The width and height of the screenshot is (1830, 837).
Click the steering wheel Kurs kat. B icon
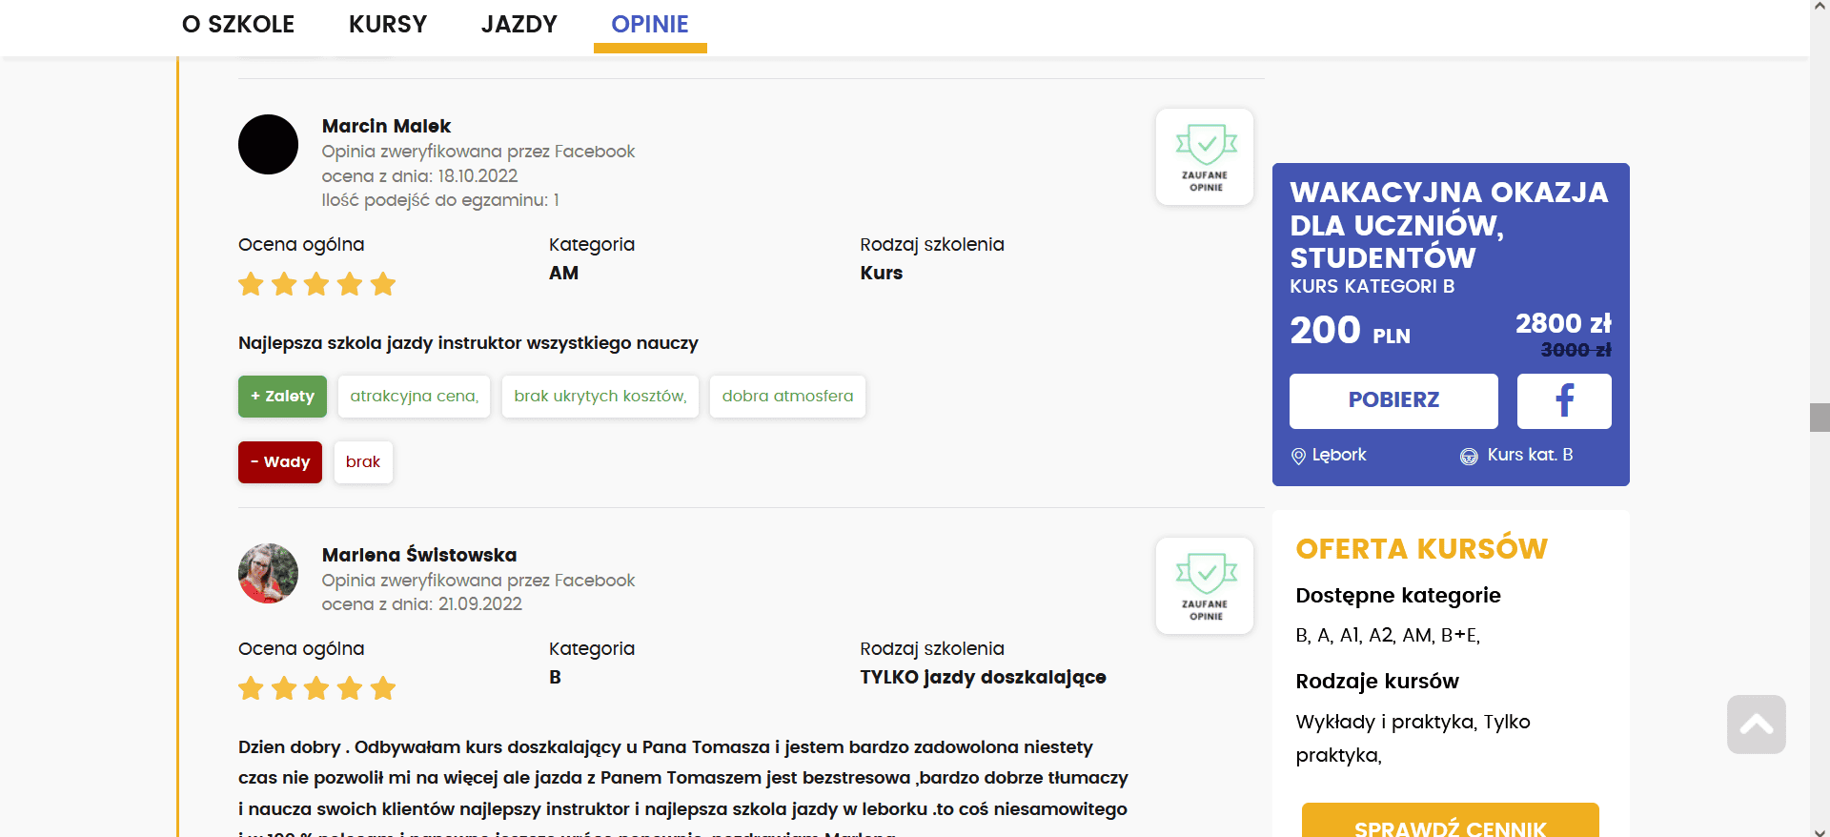[x=1469, y=456]
